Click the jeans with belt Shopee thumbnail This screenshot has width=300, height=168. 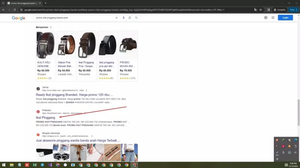point(129,153)
